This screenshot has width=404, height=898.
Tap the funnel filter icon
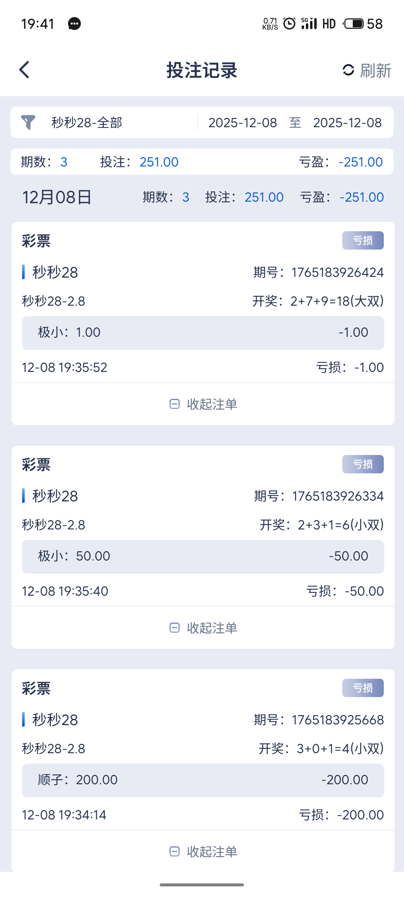tap(28, 122)
